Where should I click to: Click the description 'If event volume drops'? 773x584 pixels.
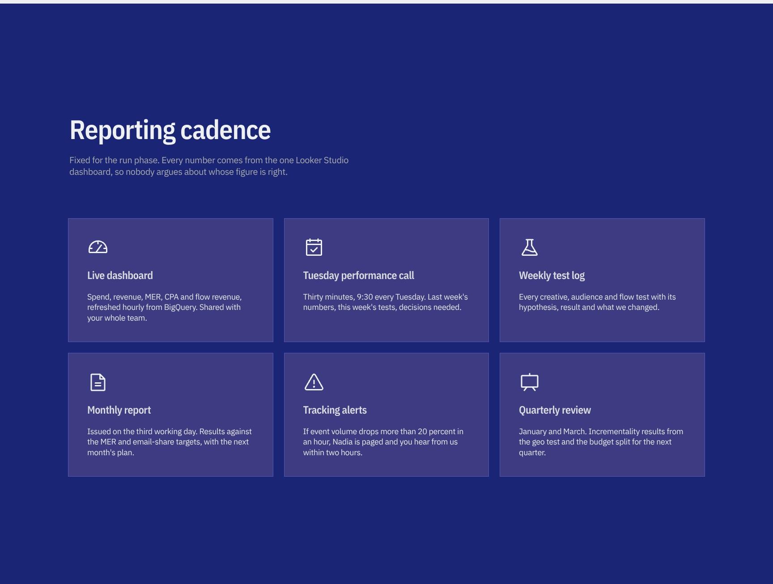[x=383, y=442]
